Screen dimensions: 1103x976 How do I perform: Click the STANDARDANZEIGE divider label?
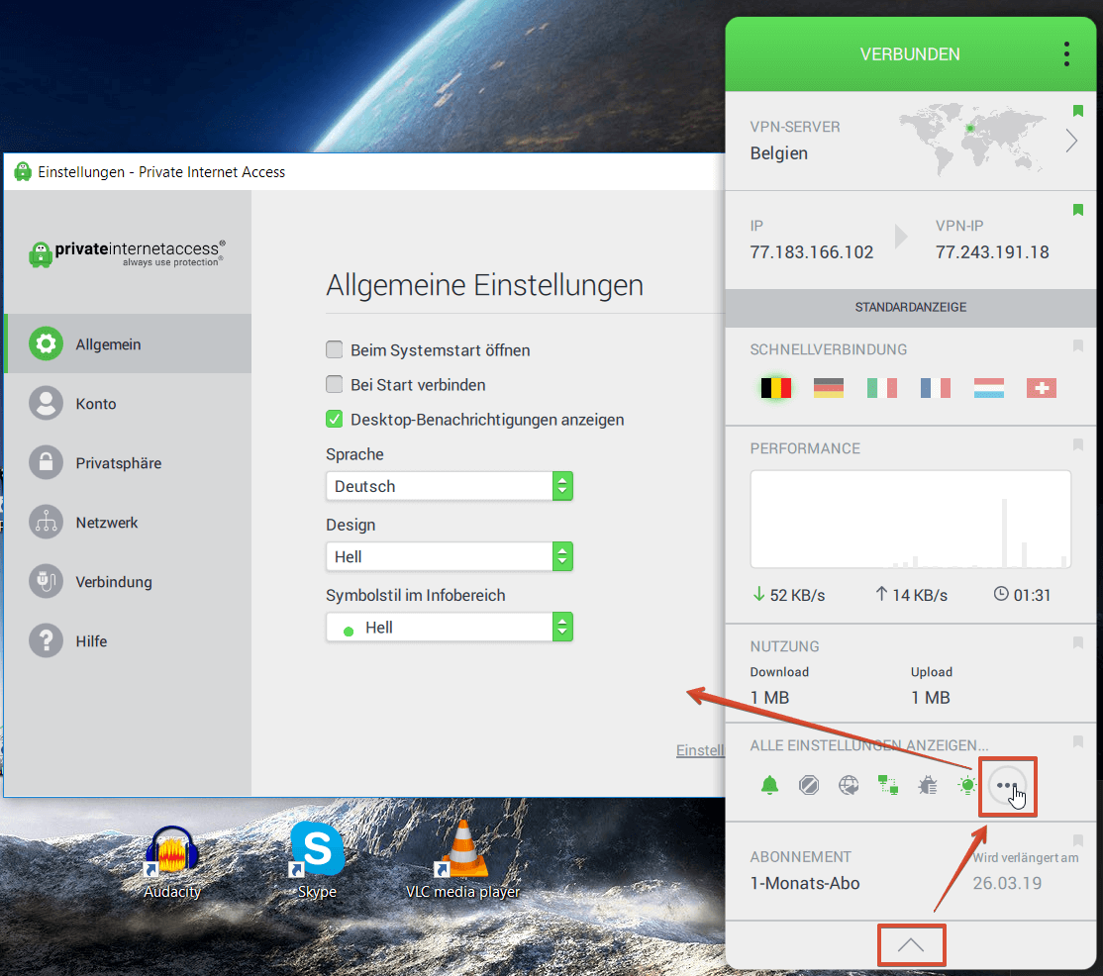coord(910,307)
